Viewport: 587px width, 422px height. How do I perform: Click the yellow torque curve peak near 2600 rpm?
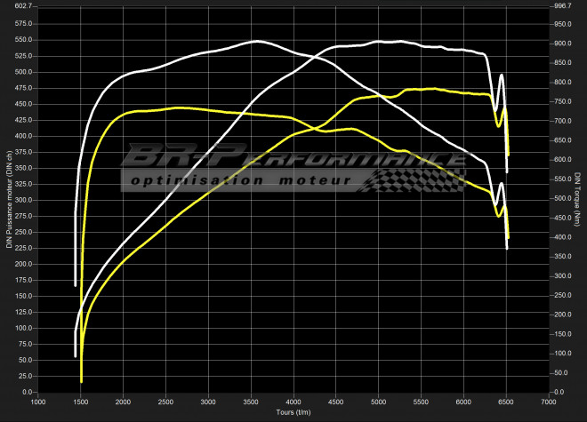point(178,107)
